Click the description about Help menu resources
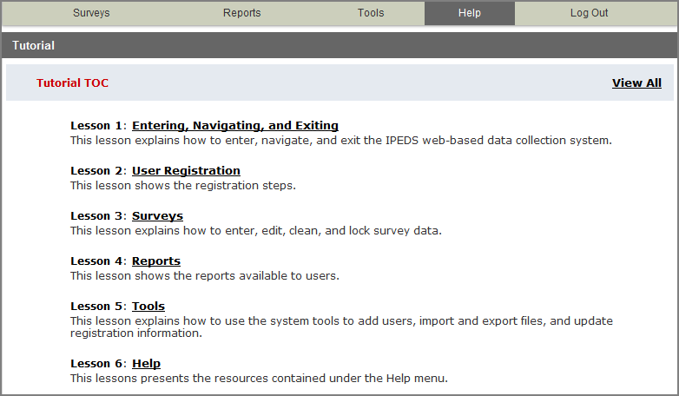Screen dimensions: 679x396 [259, 378]
